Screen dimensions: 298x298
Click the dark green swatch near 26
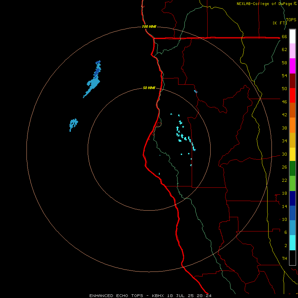[292, 169]
